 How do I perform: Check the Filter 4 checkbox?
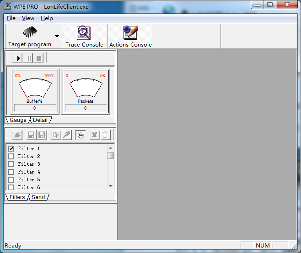point(11,172)
